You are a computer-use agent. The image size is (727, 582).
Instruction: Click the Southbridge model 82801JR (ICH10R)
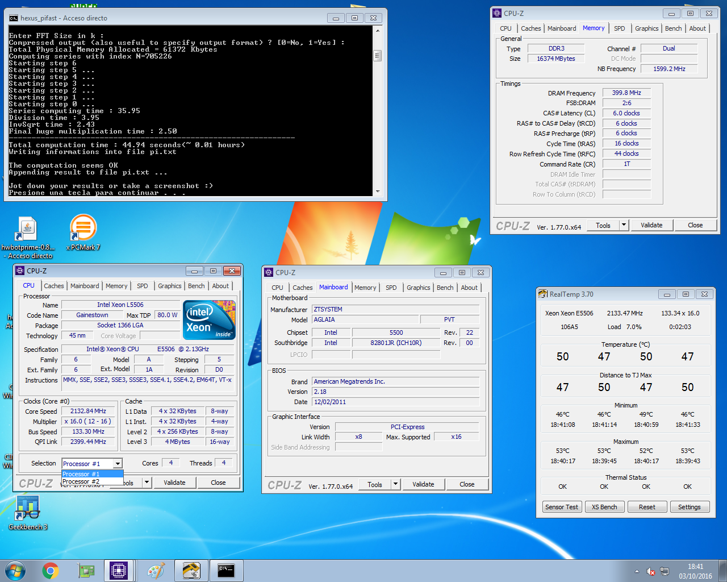(x=396, y=343)
